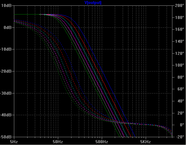The width and height of the screenshot is (186, 145).
Task: Click the 20° phase axis label
Action: [x=181, y=113]
